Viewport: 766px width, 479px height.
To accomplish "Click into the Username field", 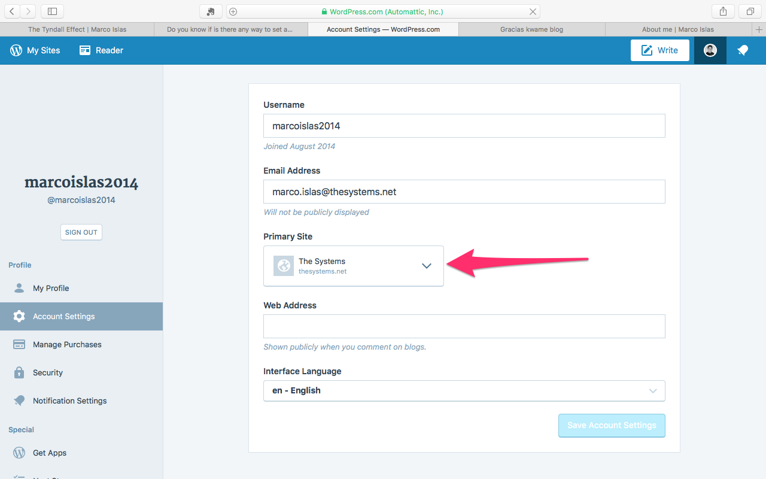I will coord(464,126).
